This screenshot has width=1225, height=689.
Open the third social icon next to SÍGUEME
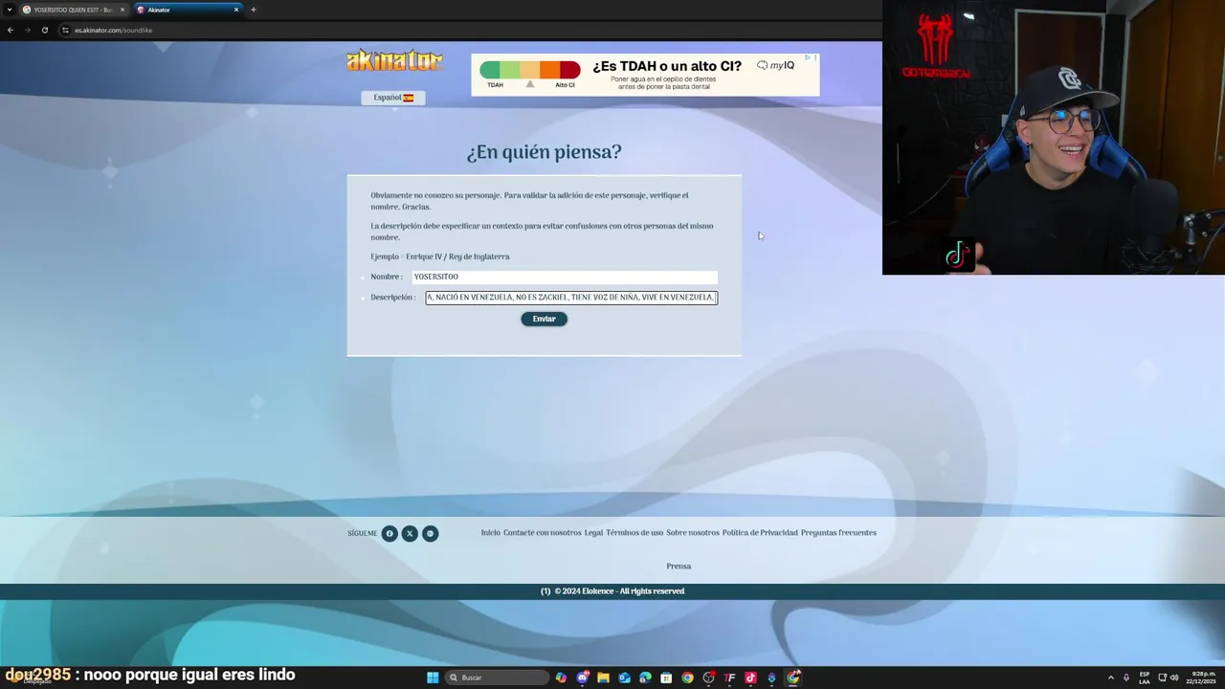[431, 534]
